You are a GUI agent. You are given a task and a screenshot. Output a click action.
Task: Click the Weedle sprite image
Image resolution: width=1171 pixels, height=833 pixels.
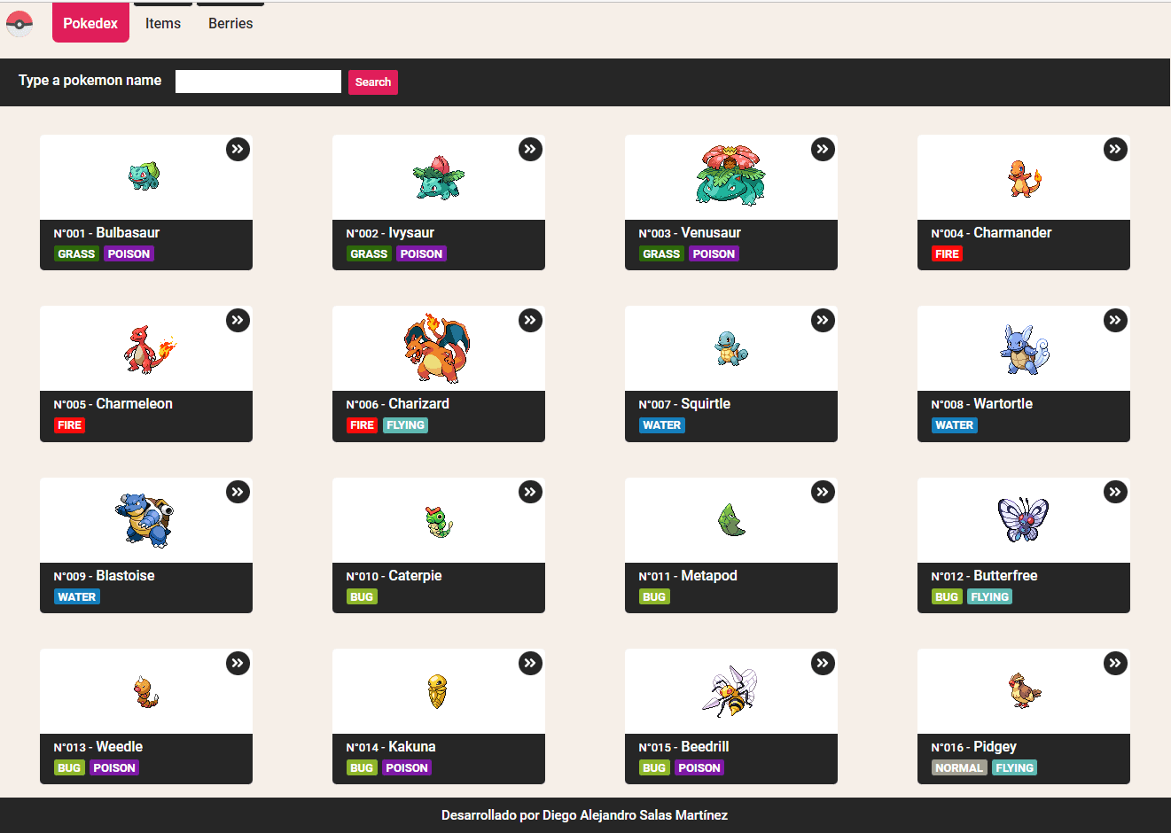tap(146, 692)
